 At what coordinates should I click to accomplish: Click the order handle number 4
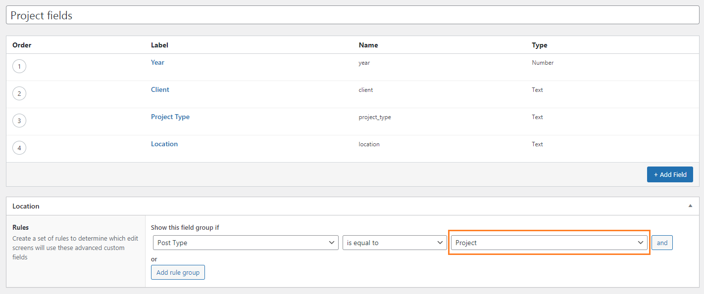pos(19,148)
